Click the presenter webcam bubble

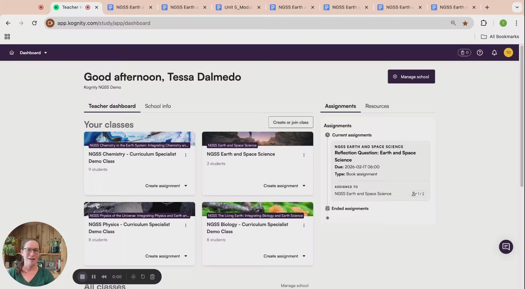coord(35,254)
